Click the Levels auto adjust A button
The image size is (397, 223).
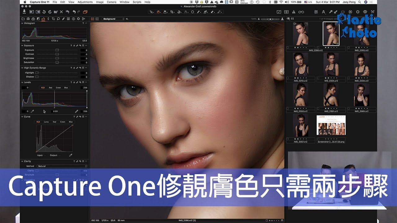[x=74, y=82]
